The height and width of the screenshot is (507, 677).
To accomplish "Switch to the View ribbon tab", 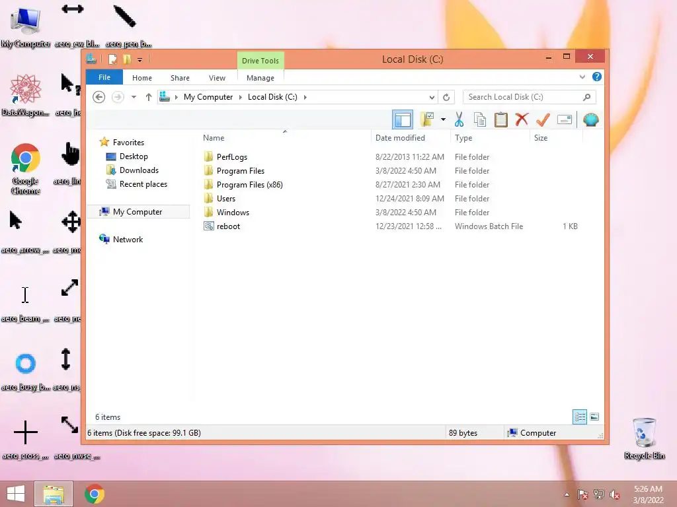I will pyautogui.click(x=217, y=78).
